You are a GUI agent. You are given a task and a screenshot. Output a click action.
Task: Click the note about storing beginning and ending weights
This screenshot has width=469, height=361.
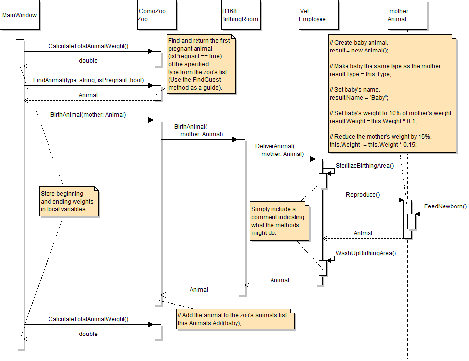pyautogui.click(x=69, y=201)
